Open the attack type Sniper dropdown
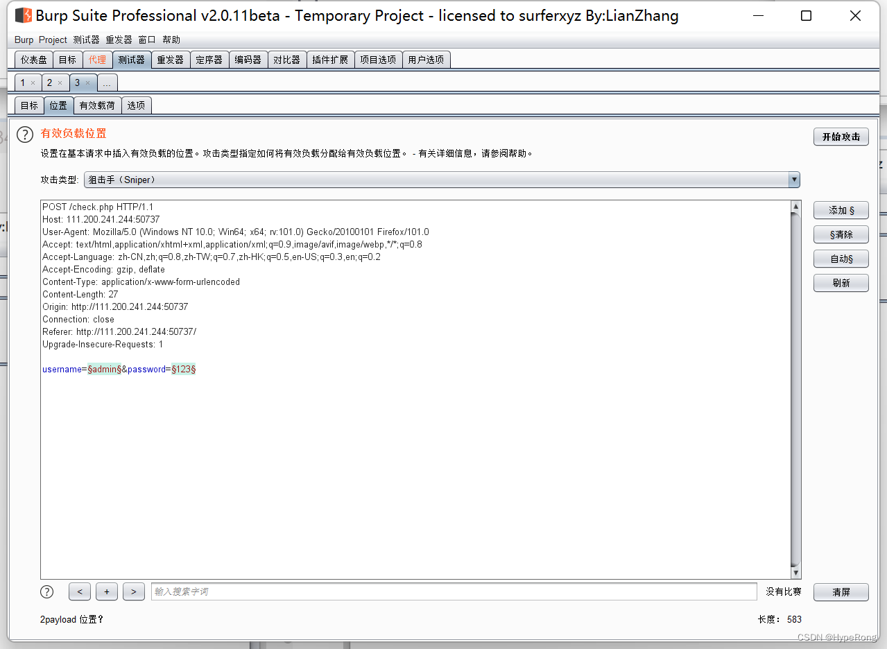887x649 pixels. [x=442, y=180]
